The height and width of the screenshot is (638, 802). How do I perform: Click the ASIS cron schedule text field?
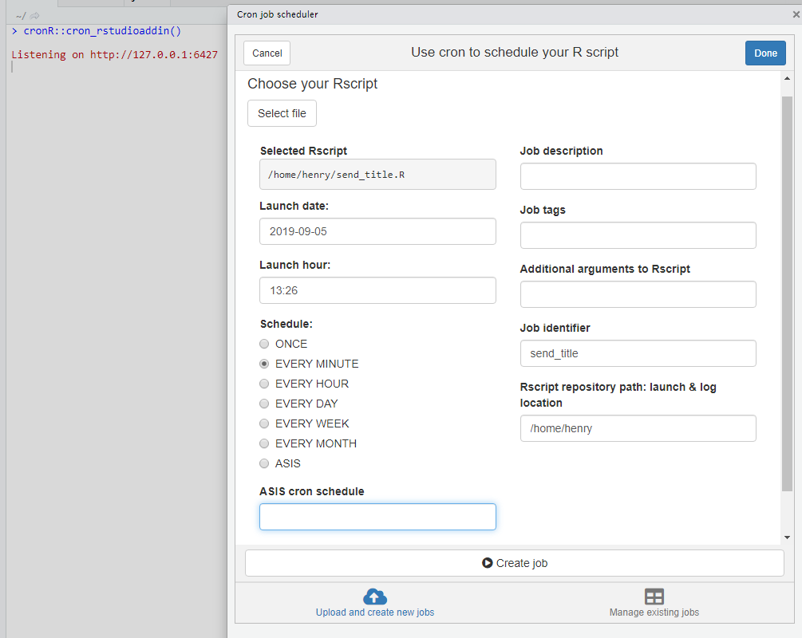[377, 517]
